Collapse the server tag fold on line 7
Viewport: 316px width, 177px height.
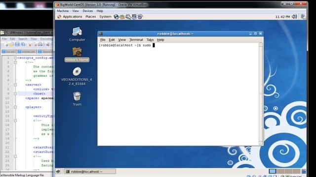(15, 85)
